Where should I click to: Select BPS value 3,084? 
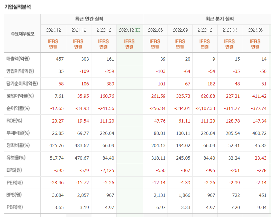(x=58, y=195)
